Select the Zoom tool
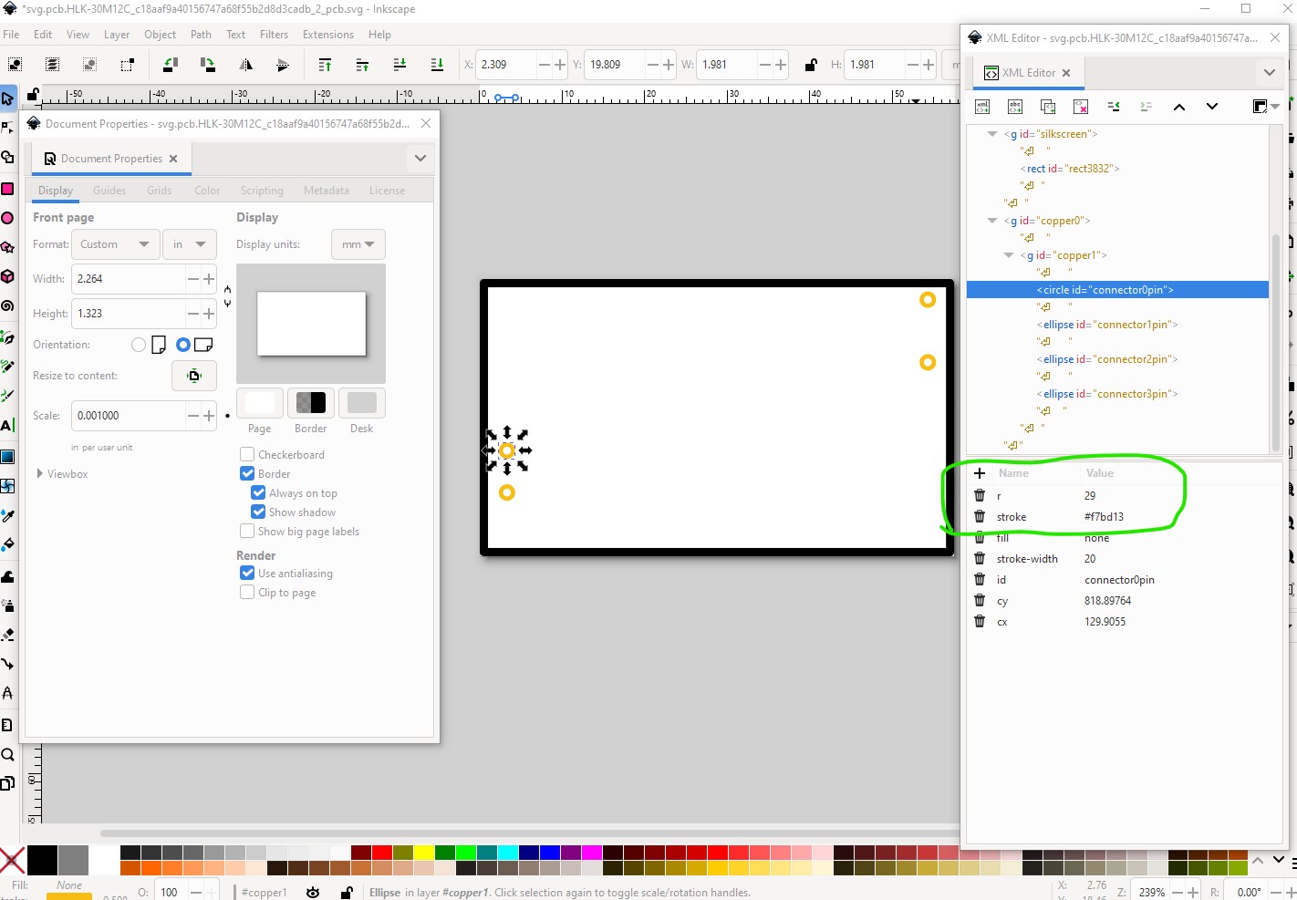Viewport: 1297px width, 900px height. (7, 754)
